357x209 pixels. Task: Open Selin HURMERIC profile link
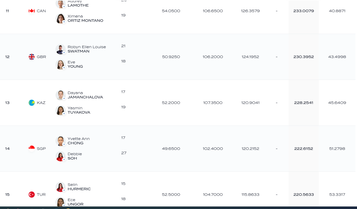pos(79,187)
